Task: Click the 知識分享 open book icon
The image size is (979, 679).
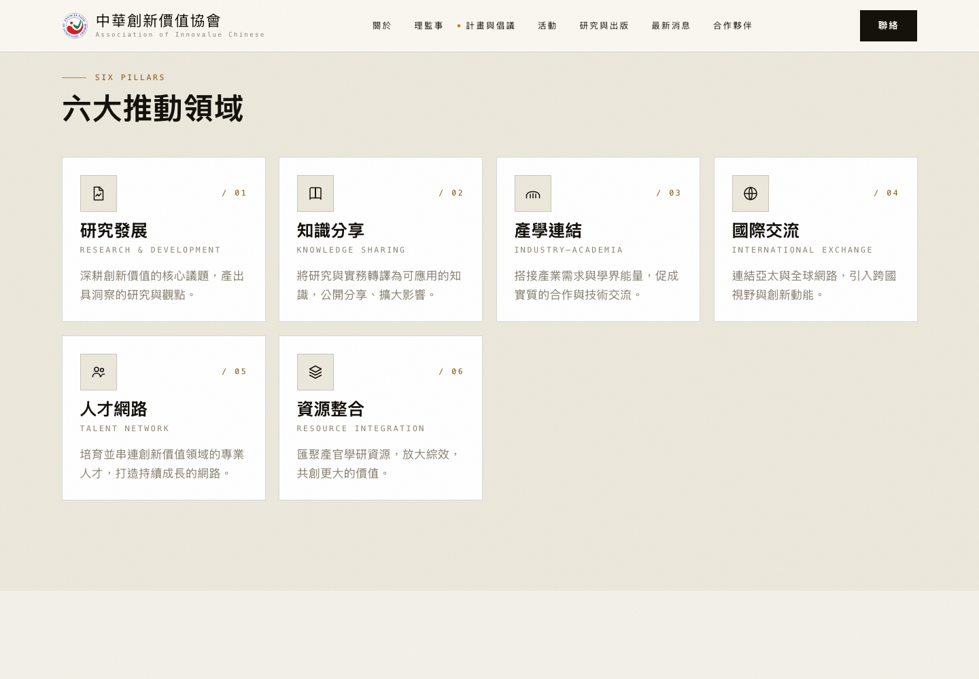Action: point(315,194)
